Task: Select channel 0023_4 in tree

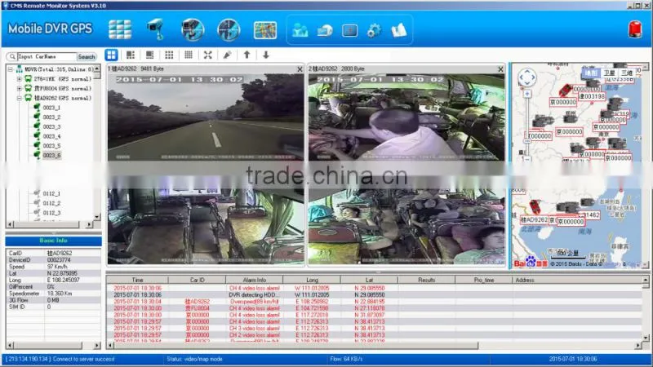Action: click(x=51, y=136)
